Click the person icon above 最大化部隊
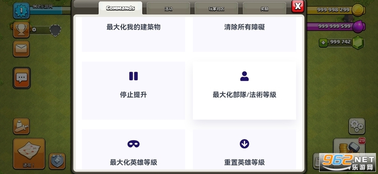 (244, 76)
